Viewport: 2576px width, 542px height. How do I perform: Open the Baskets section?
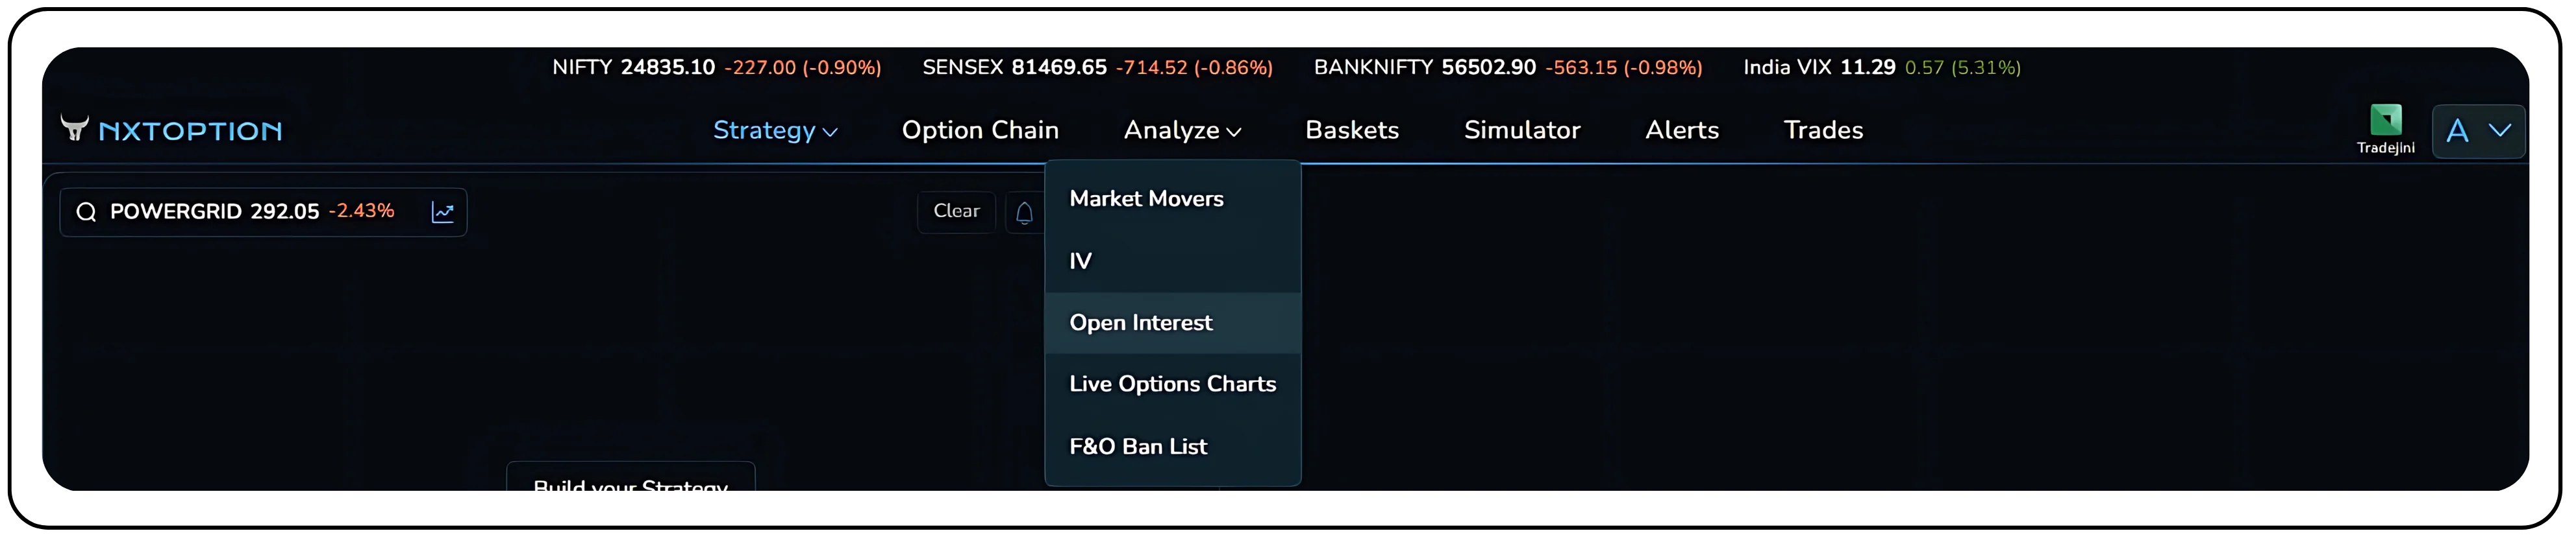(1352, 131)
